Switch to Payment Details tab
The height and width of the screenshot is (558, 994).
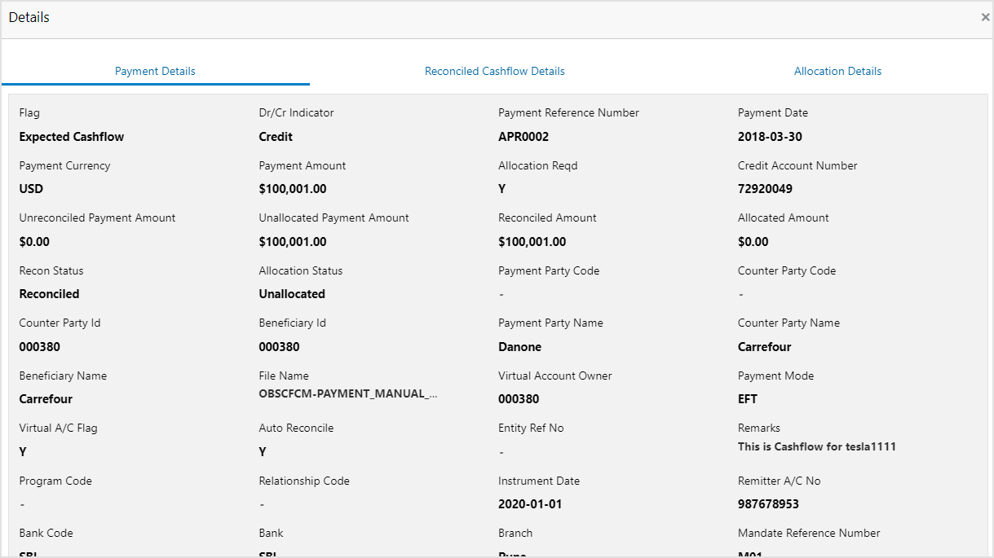tap(155, 71)
